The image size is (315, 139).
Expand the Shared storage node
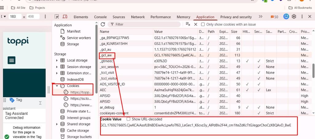point(57,124)
